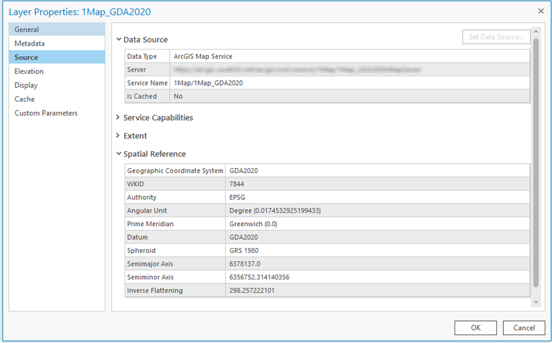
Task: Expand the Service Capabilities section
Action: pyautogui.click(x=118, y=117)
